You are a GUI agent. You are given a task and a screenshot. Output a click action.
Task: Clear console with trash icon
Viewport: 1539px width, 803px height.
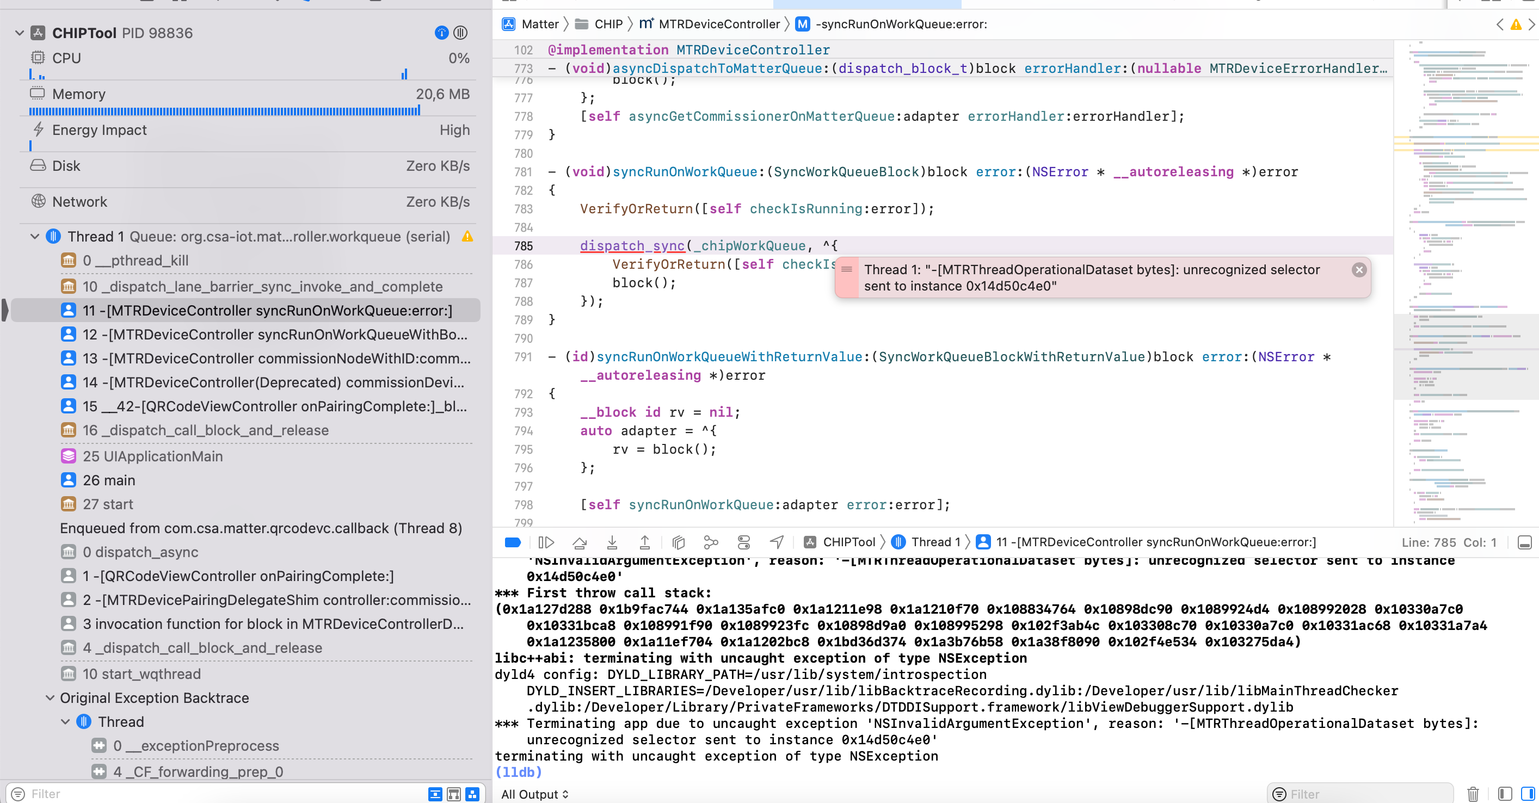click(1473, 794)
